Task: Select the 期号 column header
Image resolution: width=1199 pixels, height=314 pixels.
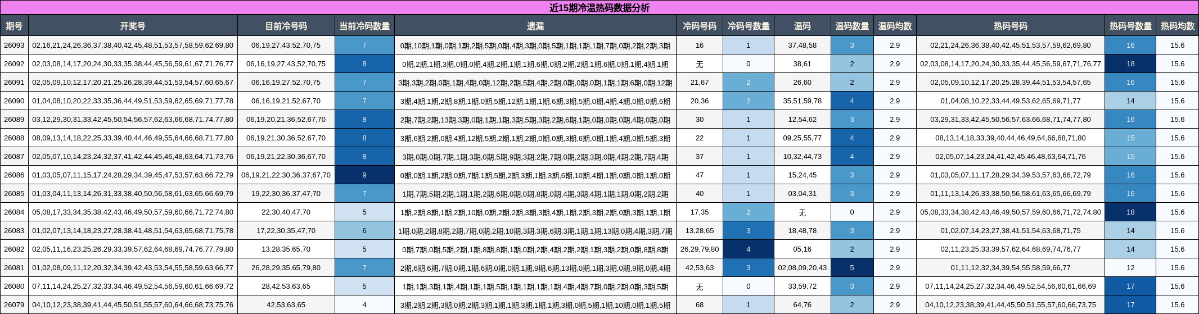Action: [x=14, y=26]
